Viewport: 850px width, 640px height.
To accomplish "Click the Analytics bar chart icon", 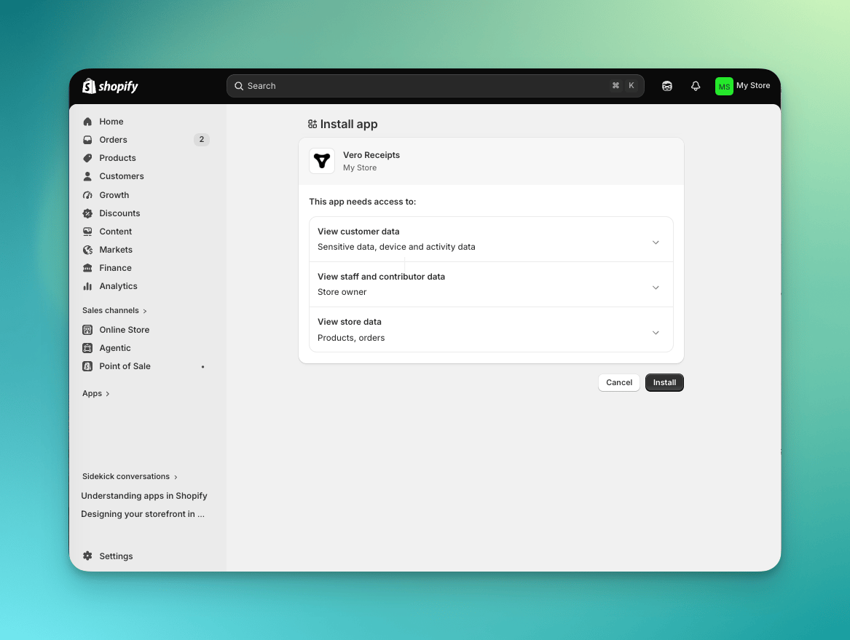I will (87, 286).
